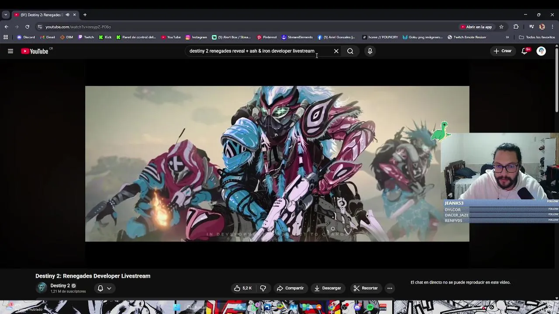
Task: Open the Todos los favoritos folder
Action: (537, 37)
